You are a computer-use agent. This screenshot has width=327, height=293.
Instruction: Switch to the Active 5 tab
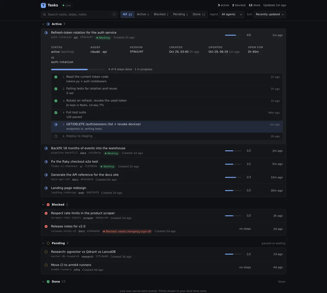[143, 14]
